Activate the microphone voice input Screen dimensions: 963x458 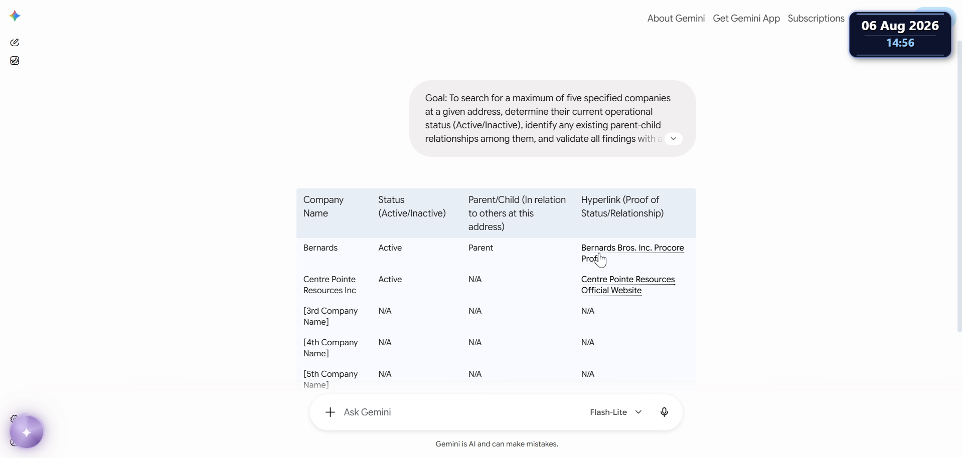[x=664, y=412]
